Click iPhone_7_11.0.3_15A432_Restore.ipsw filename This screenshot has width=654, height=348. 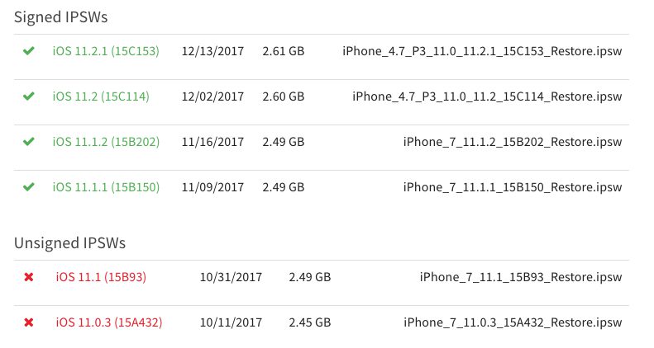point(513,322)
